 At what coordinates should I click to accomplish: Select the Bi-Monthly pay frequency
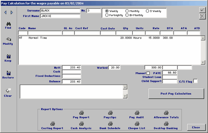pyautogui.click(x=127, y=15)
